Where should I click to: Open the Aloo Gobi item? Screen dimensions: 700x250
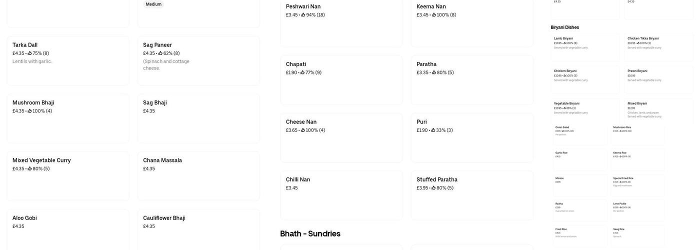[67, 229]
